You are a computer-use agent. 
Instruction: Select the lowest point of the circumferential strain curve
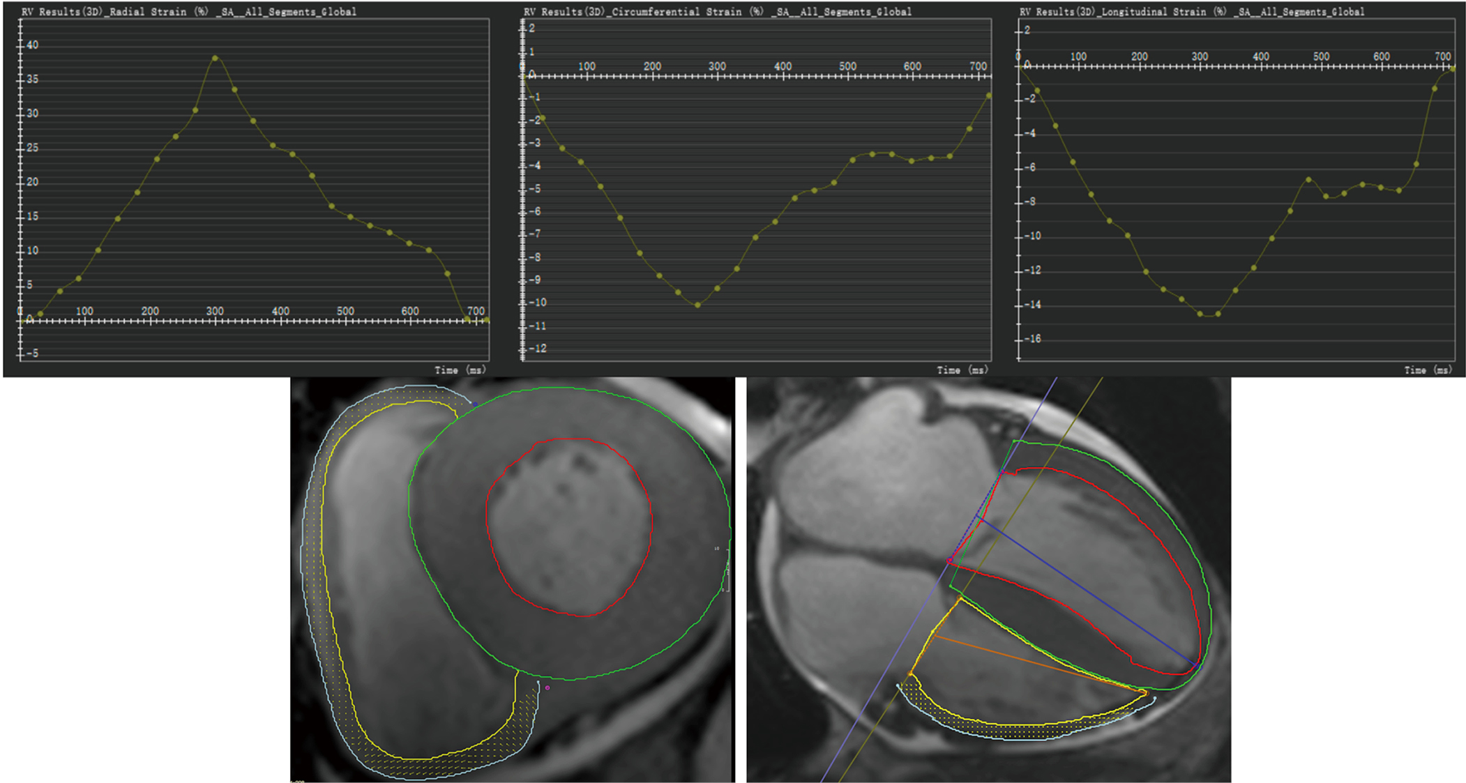[697, 305]
